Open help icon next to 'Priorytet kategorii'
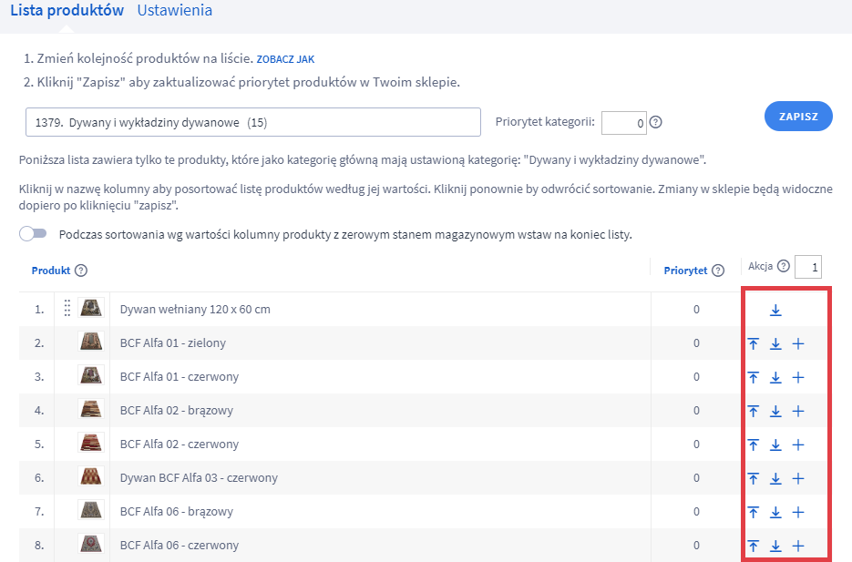The image size is (852, 562). [x=656, y=122]
